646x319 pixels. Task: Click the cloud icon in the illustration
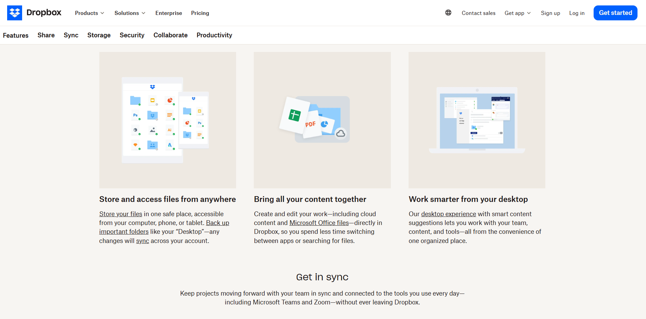341,134
